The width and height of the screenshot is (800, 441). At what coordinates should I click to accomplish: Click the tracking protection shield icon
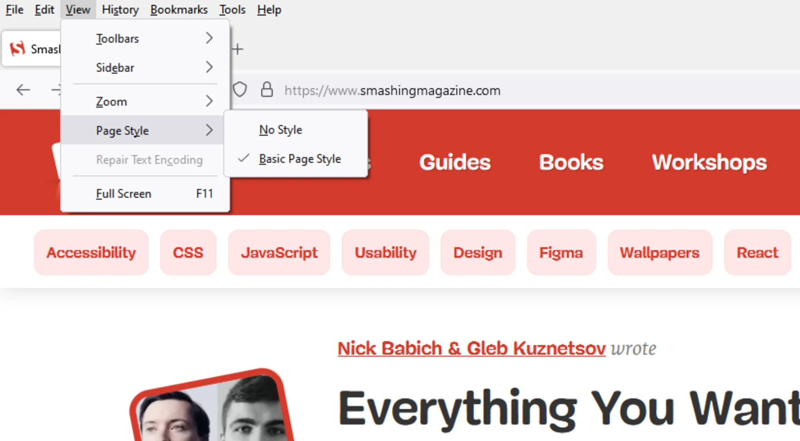[x=240, y=89]
